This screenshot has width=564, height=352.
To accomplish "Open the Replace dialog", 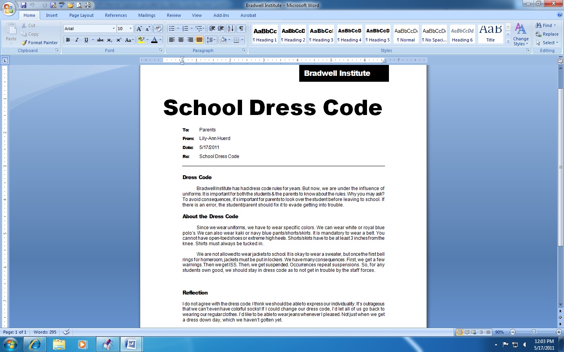I will tap(547, 34).
